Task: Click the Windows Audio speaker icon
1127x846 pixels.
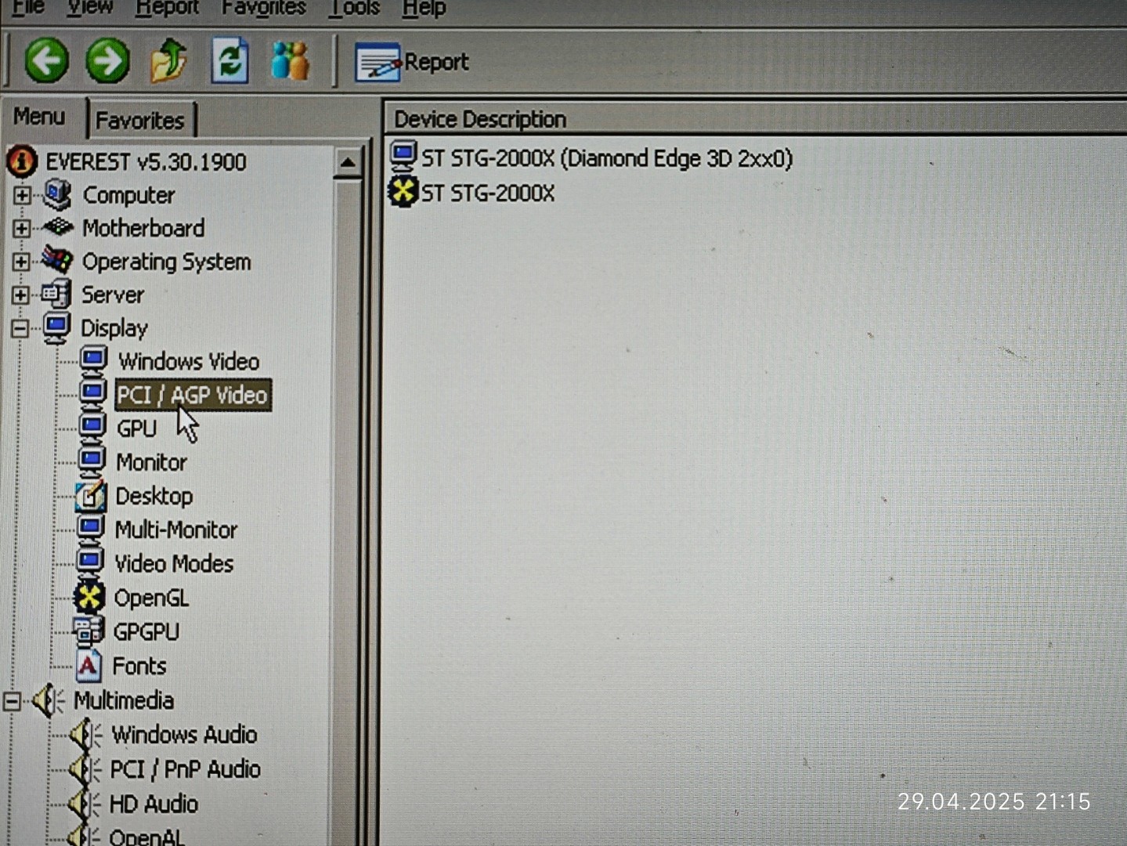Action: (x=85, y=735)
